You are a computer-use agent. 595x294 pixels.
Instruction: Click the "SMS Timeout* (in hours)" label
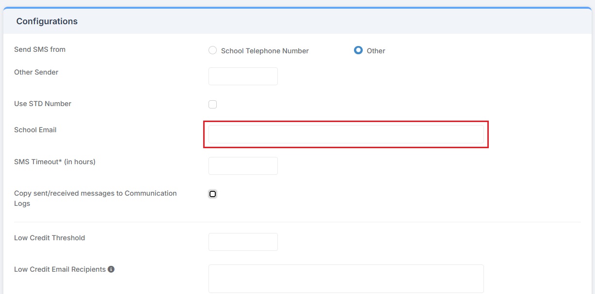point(55,162)
